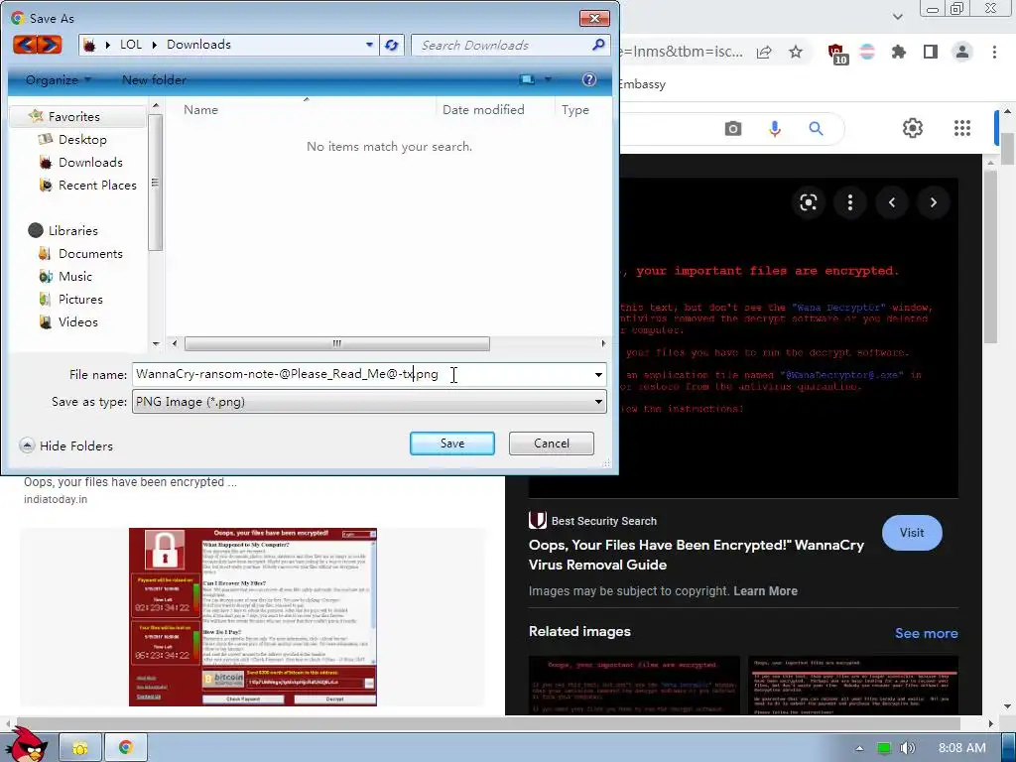Expand the view options dropdown arrow
The height and width of the screenshot is (762, 1016).
tap(548, 79)
